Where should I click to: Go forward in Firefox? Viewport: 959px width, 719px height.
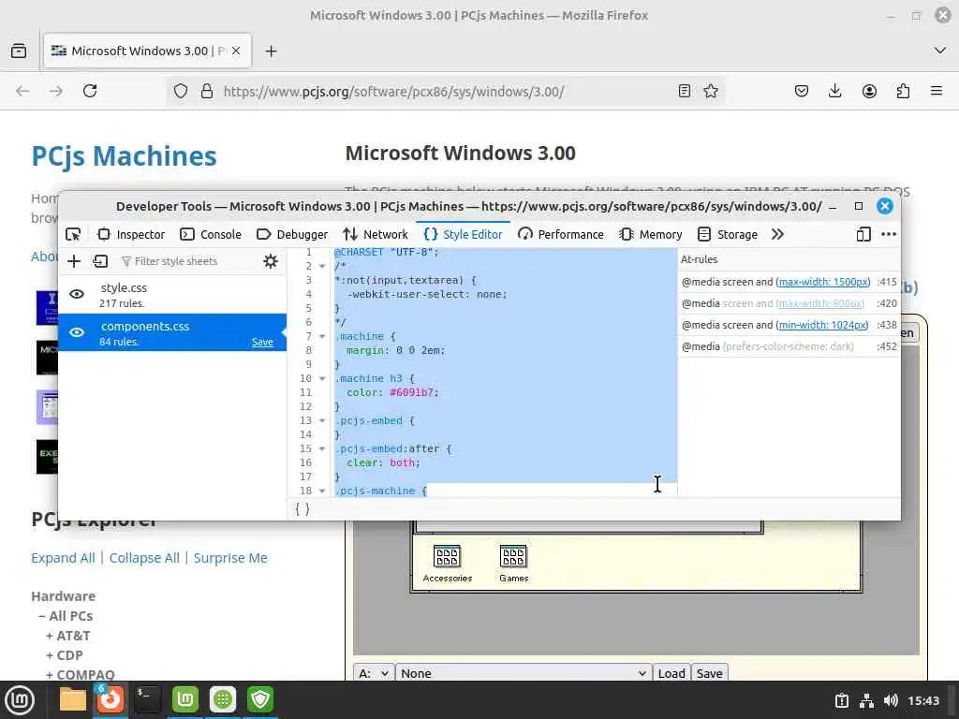click(x=56, y=91)
